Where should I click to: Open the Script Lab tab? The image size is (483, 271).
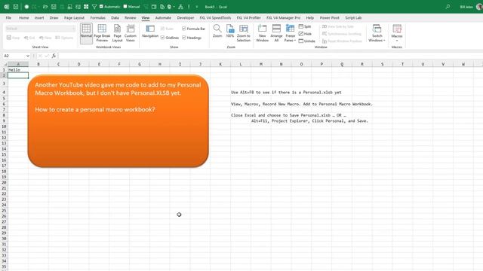pyautogui.click(x=353, y=18)
